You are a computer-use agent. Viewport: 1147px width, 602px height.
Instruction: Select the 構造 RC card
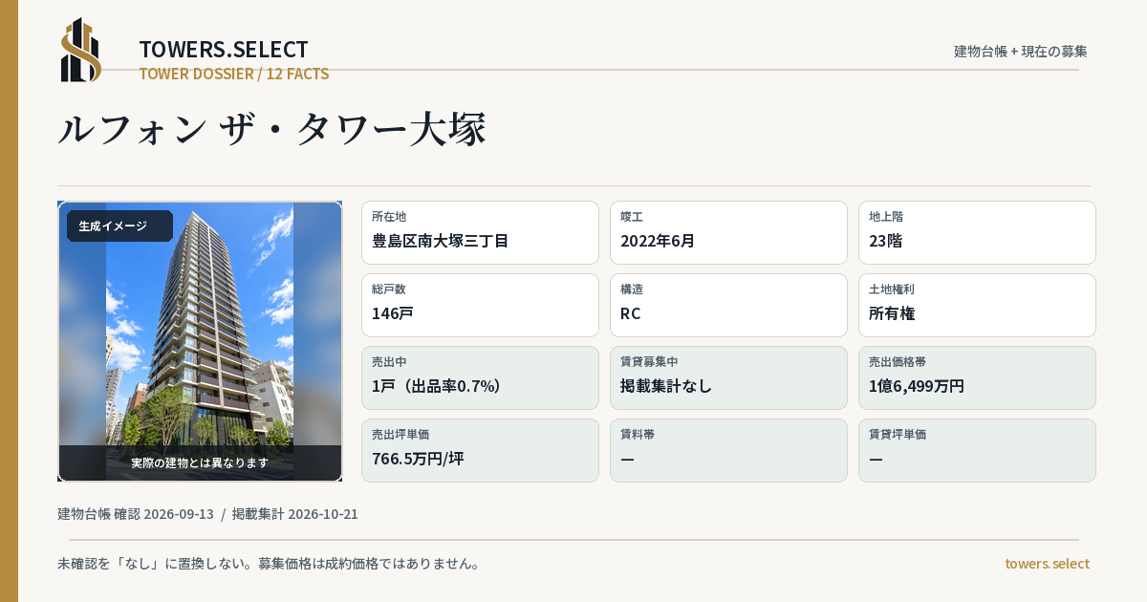point(728,305)
